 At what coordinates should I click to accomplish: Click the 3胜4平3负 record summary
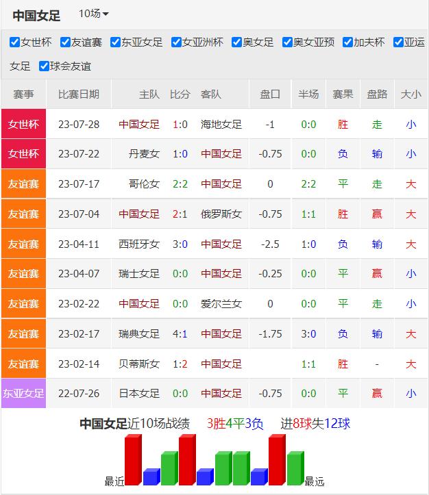pos(235,423)
